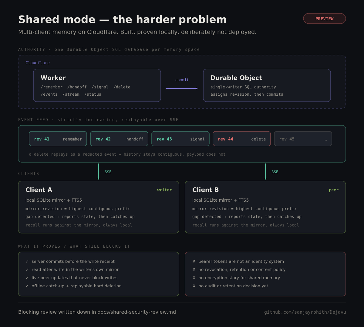The width and height of the screenshot is (364, 327).
Task: Click Client B gap detected line
Action: pos(247,217)
